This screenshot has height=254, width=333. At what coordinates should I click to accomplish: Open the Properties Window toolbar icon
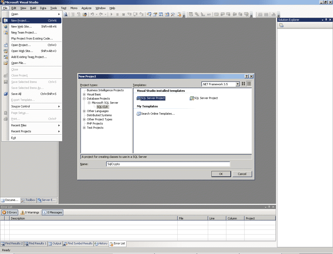pyautogui.click(x=155, y=14)
